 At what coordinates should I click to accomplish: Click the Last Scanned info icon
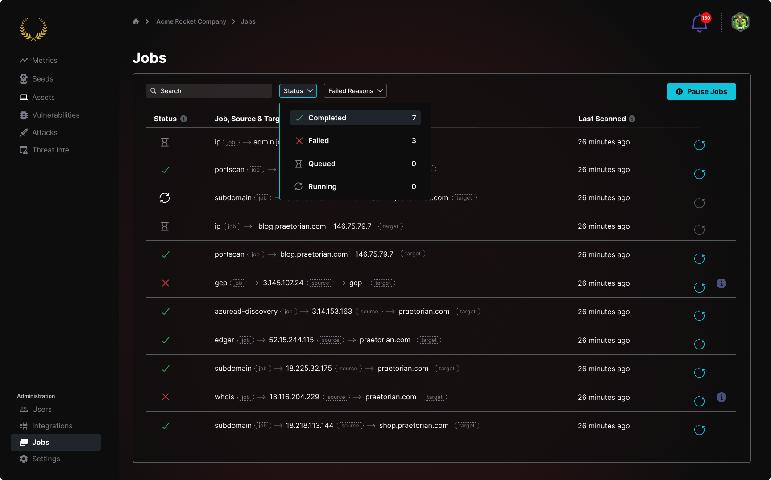coord(632,119)
